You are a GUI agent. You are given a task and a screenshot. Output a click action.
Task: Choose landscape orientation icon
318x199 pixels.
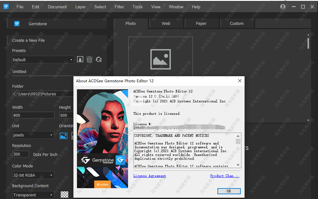tap(64, 136)
